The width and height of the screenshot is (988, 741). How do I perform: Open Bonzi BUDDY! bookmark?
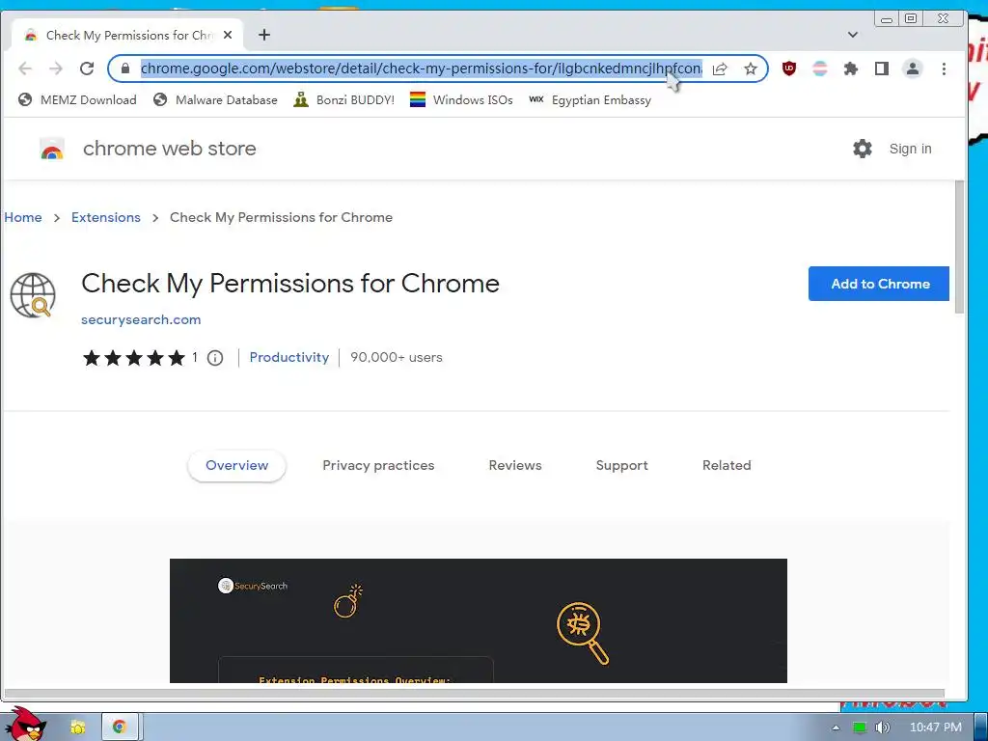(x=344, y=99)
